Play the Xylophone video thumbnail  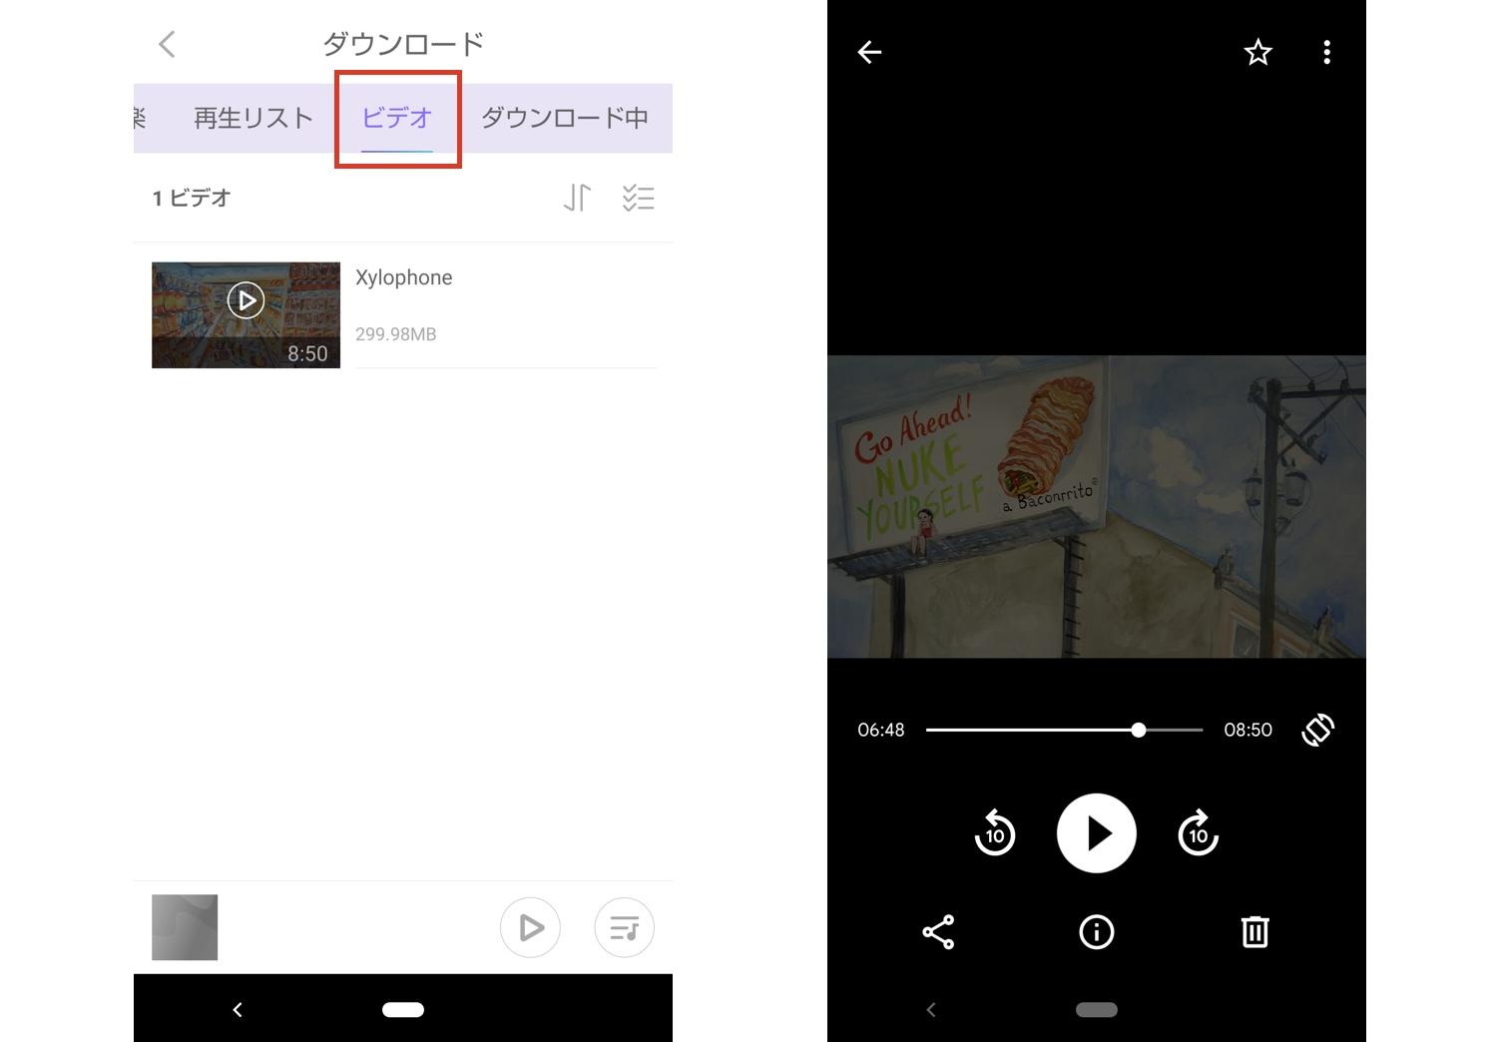(246, 314)
